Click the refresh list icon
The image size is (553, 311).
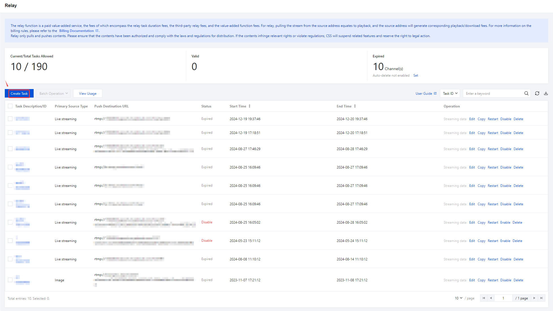tap(537, 94)
